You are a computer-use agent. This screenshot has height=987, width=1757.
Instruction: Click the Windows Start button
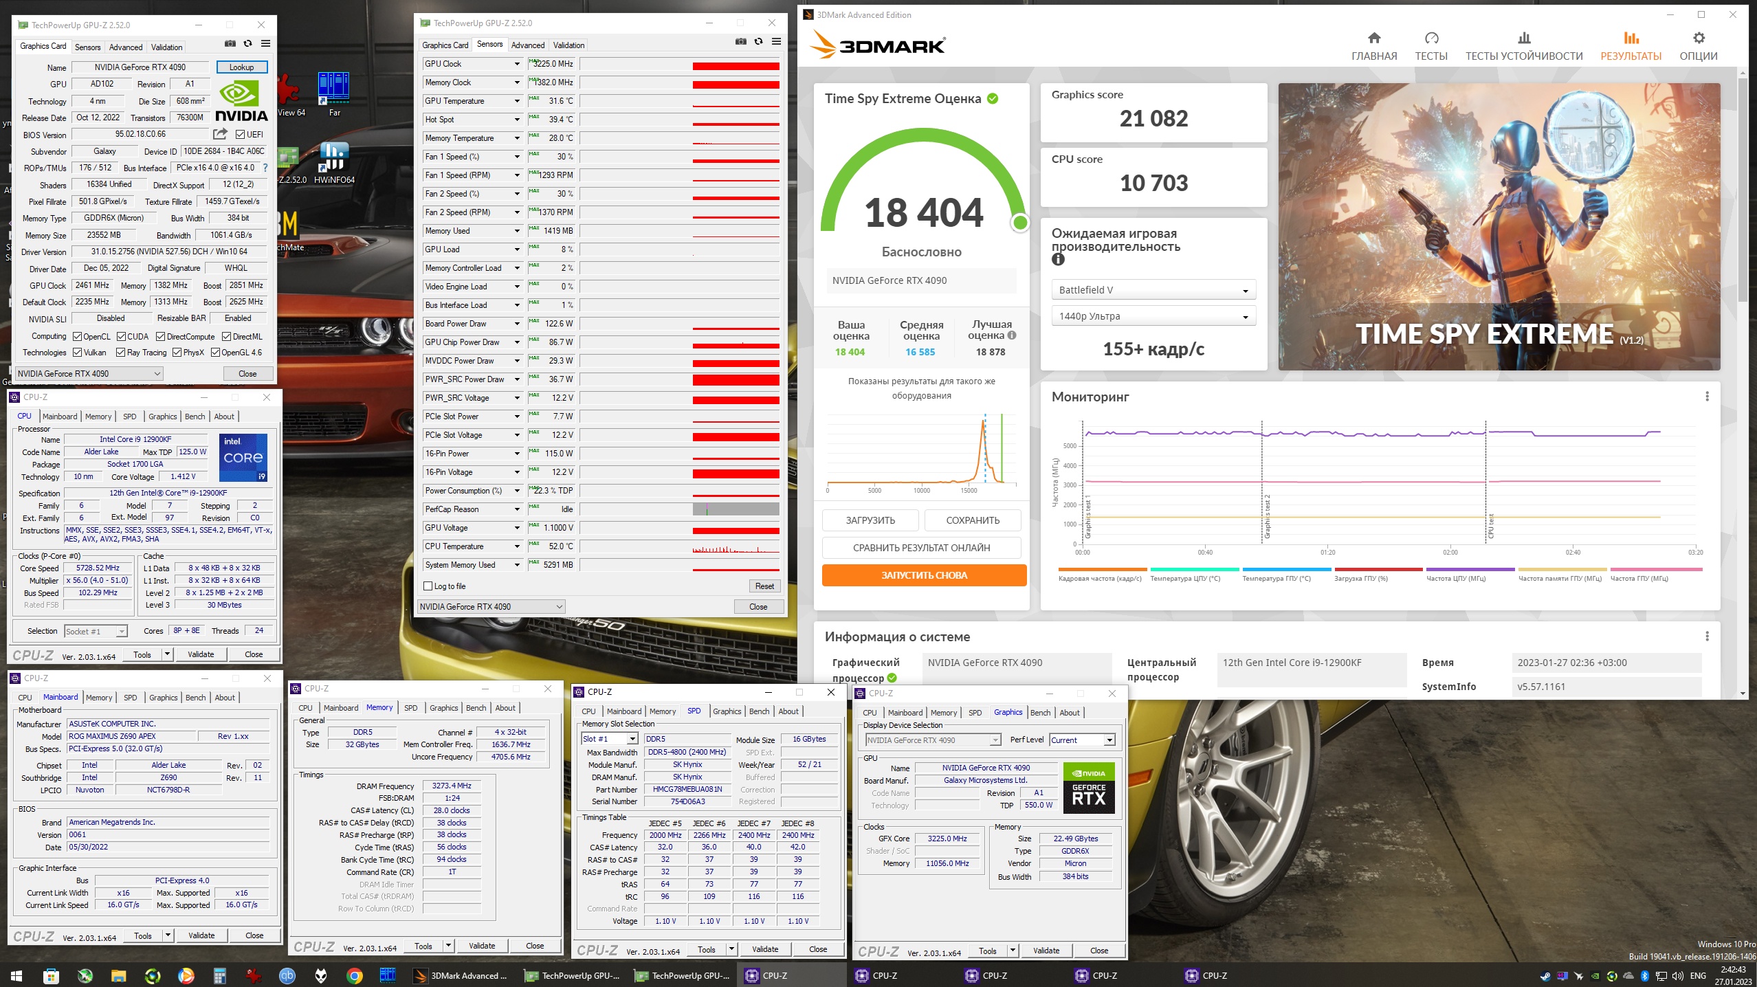pyautogui.click(x=16, y=975)
